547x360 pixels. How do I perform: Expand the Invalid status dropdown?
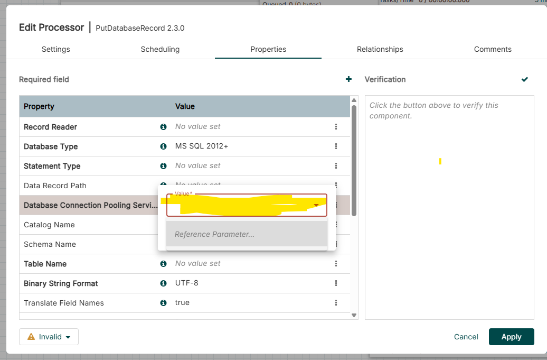49,336
